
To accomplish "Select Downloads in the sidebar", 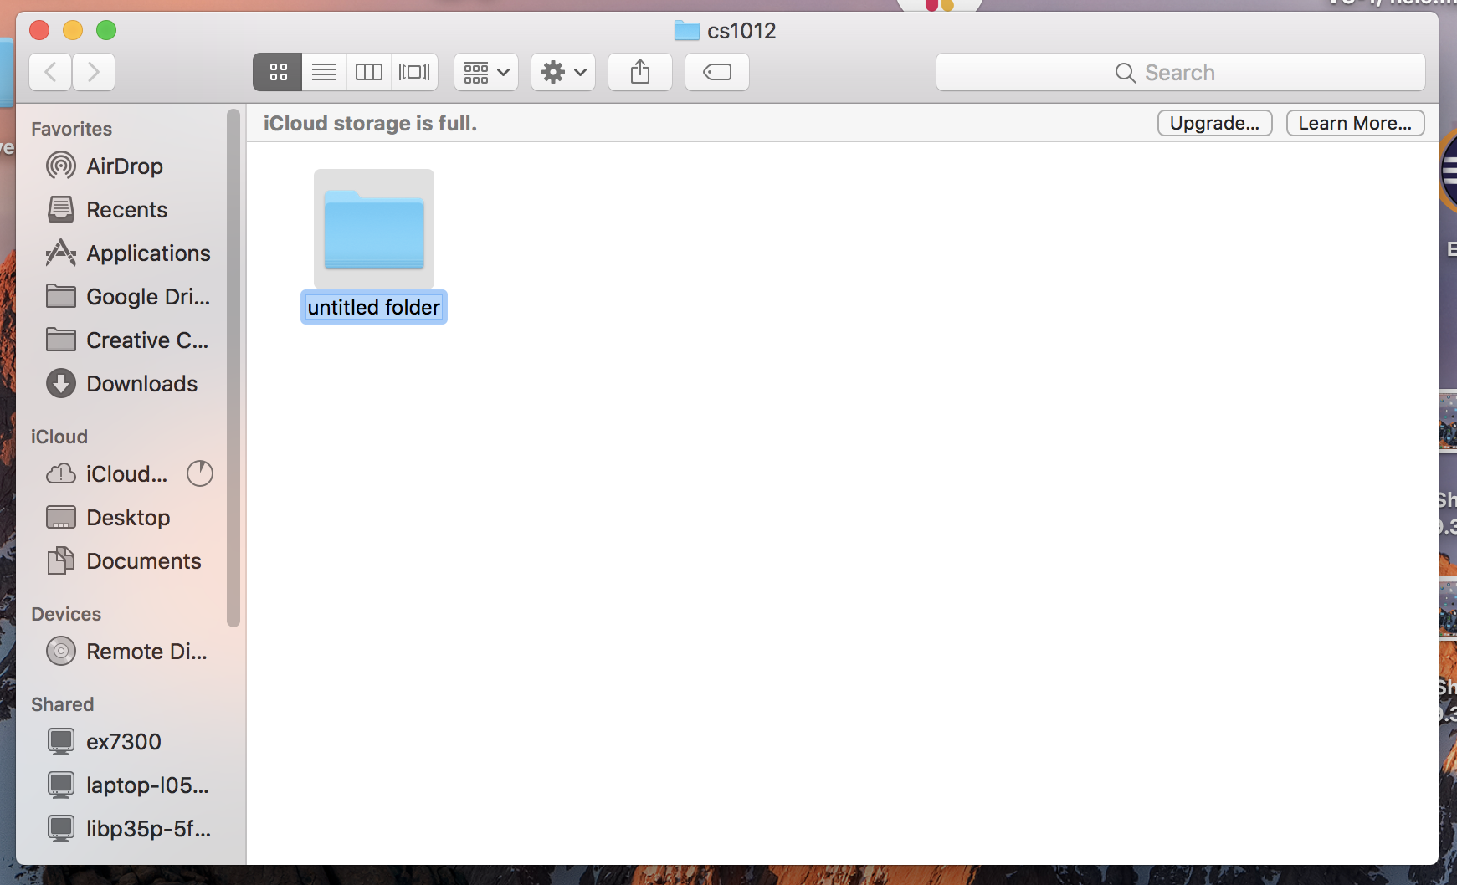I will [141, 384].
